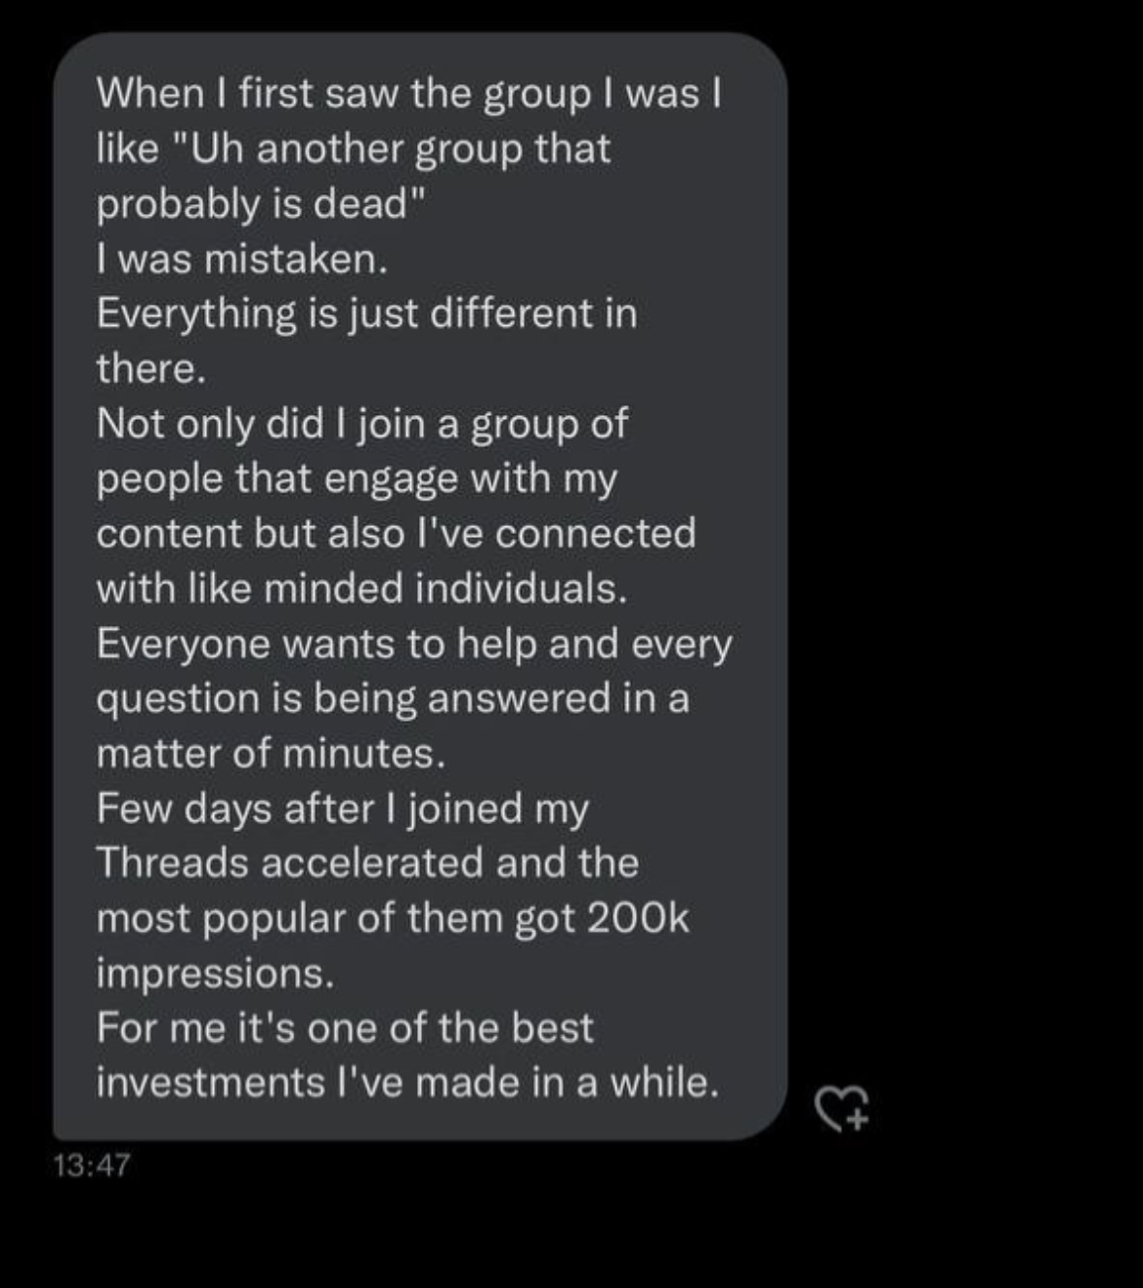Click the add reaction heart icon
1143x1288 pixels.
tap(841, 1108)
